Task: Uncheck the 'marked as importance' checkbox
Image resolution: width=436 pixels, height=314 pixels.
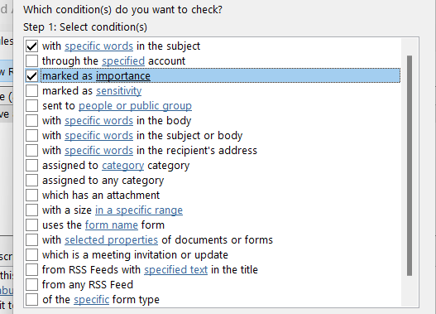Action: pyautogui.click(x=31, y=75)
